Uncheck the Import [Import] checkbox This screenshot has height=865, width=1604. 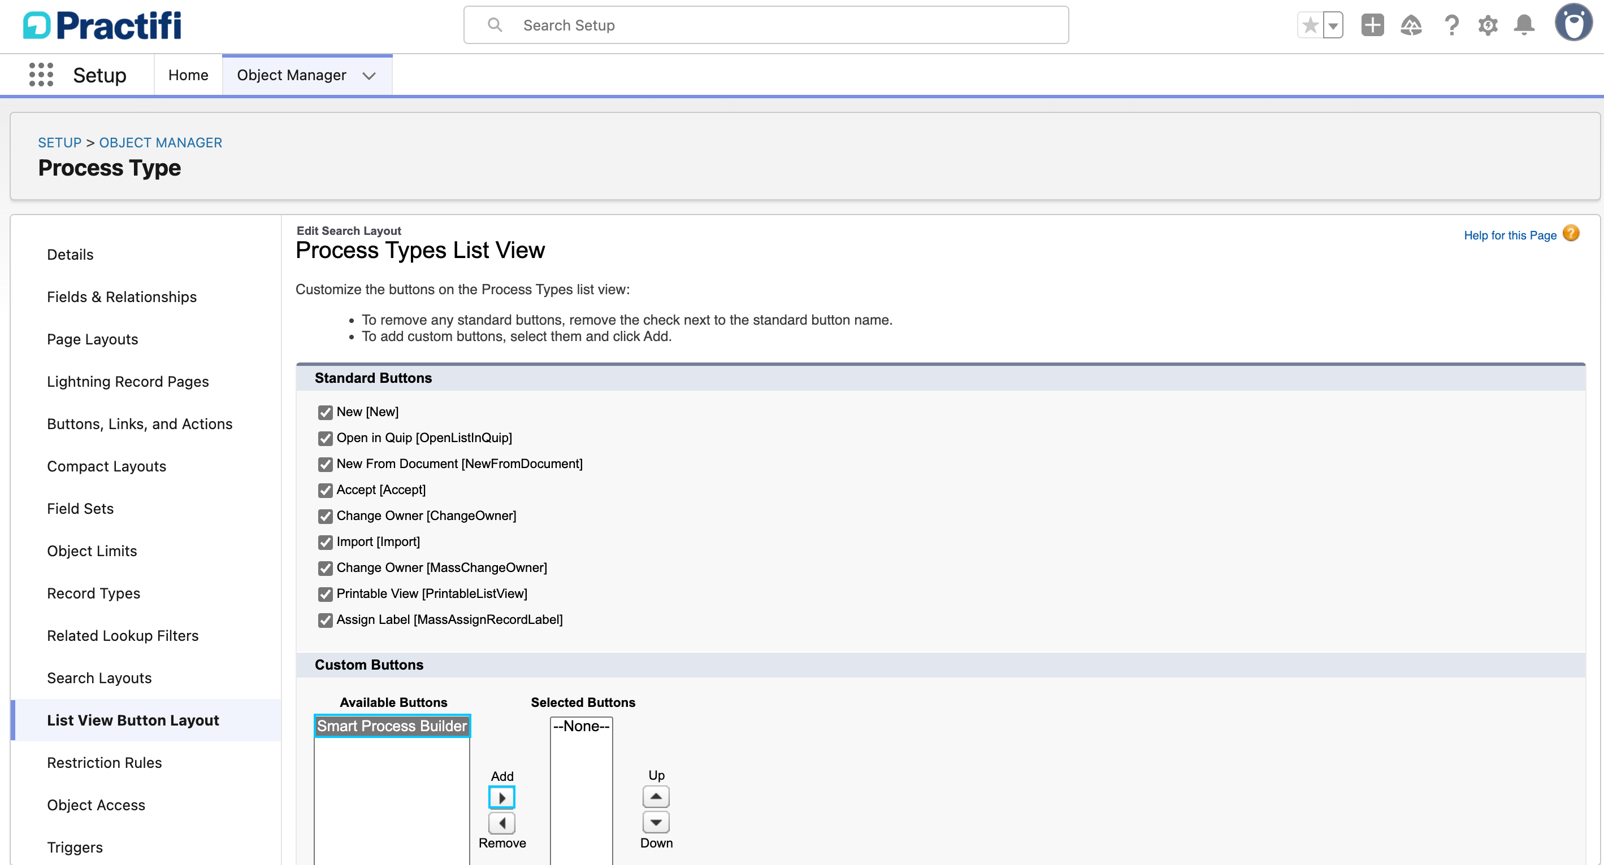pos(325,542)
